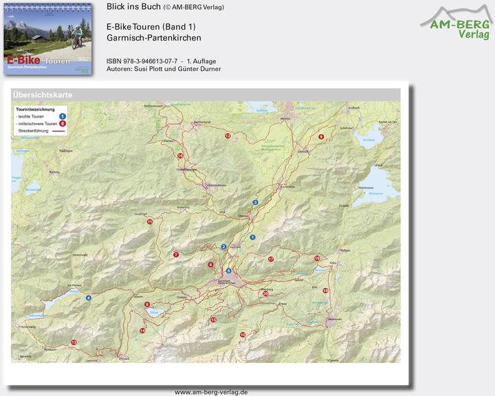495x396 pixels.
Task: Select red tour marker 15
Action: (x=214, y=320)
